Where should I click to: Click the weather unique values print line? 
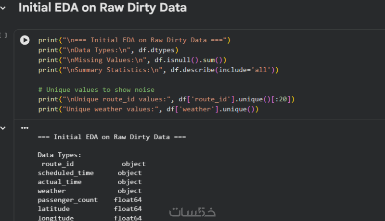pyautogui.click(x=148, y=109)
